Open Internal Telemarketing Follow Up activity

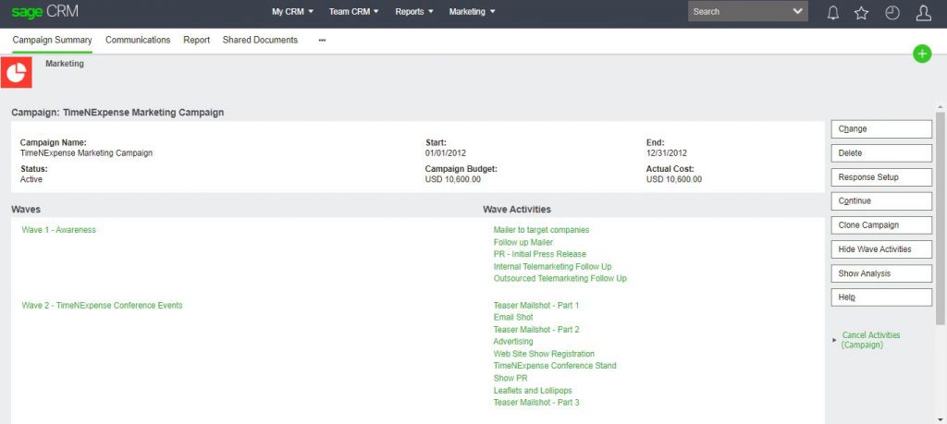[553, 267]
